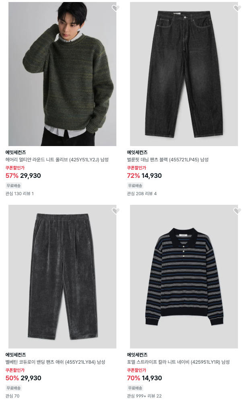Click 에잇세컨즈 brand above corduroy pants
Viewport: 244px width, 404px height.
coord(16,355)
